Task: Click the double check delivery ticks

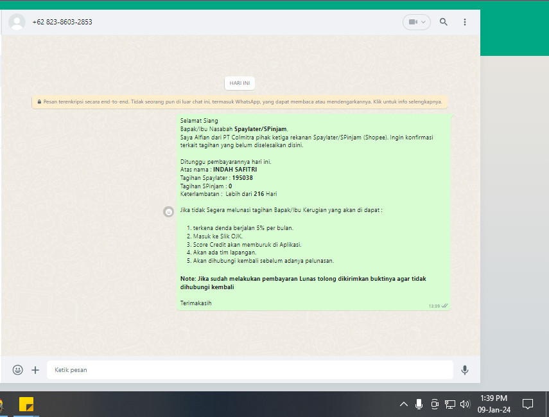Action: pos(444,306)
